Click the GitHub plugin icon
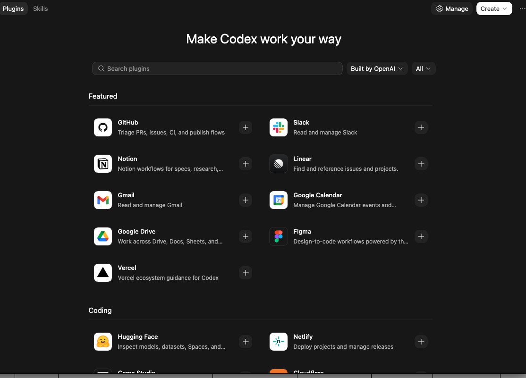Viewport: 526px width, 378px height. (x=103, y=127)
